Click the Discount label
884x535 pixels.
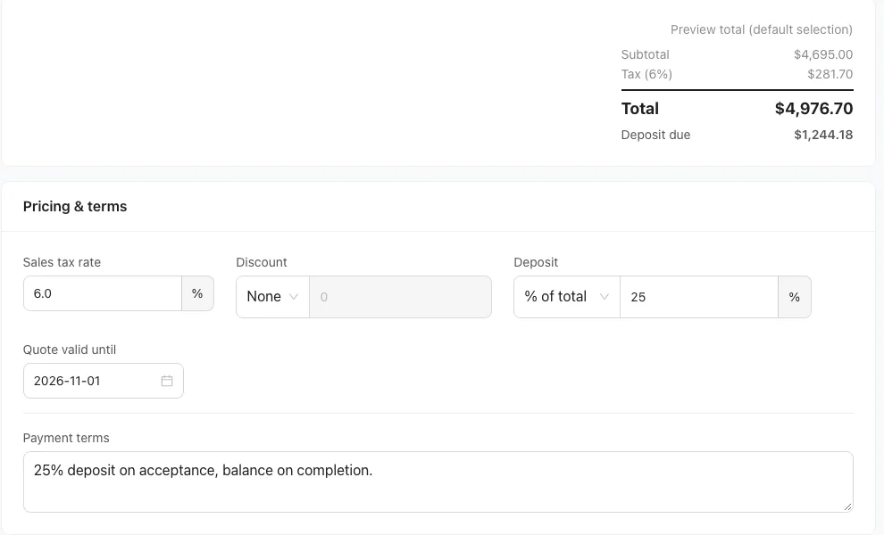[262, 262]
